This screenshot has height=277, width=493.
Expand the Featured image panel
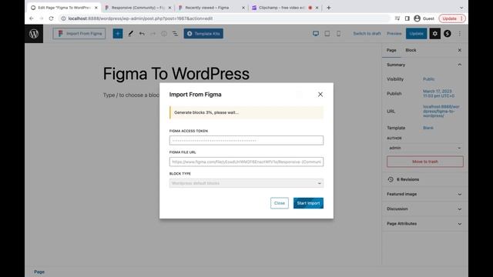click(424, 194)
